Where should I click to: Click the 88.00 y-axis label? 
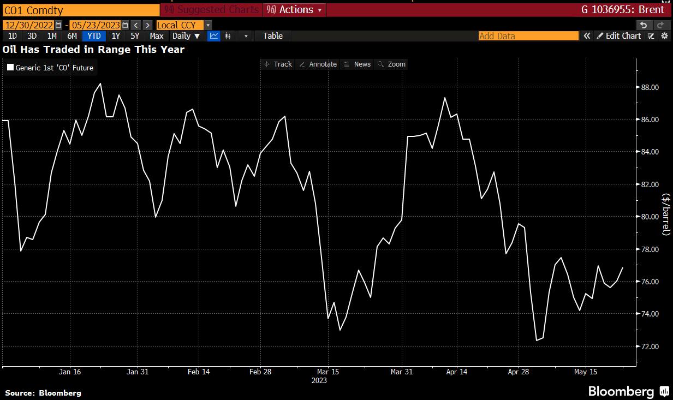pyautogui.click(x=649, y=87)
